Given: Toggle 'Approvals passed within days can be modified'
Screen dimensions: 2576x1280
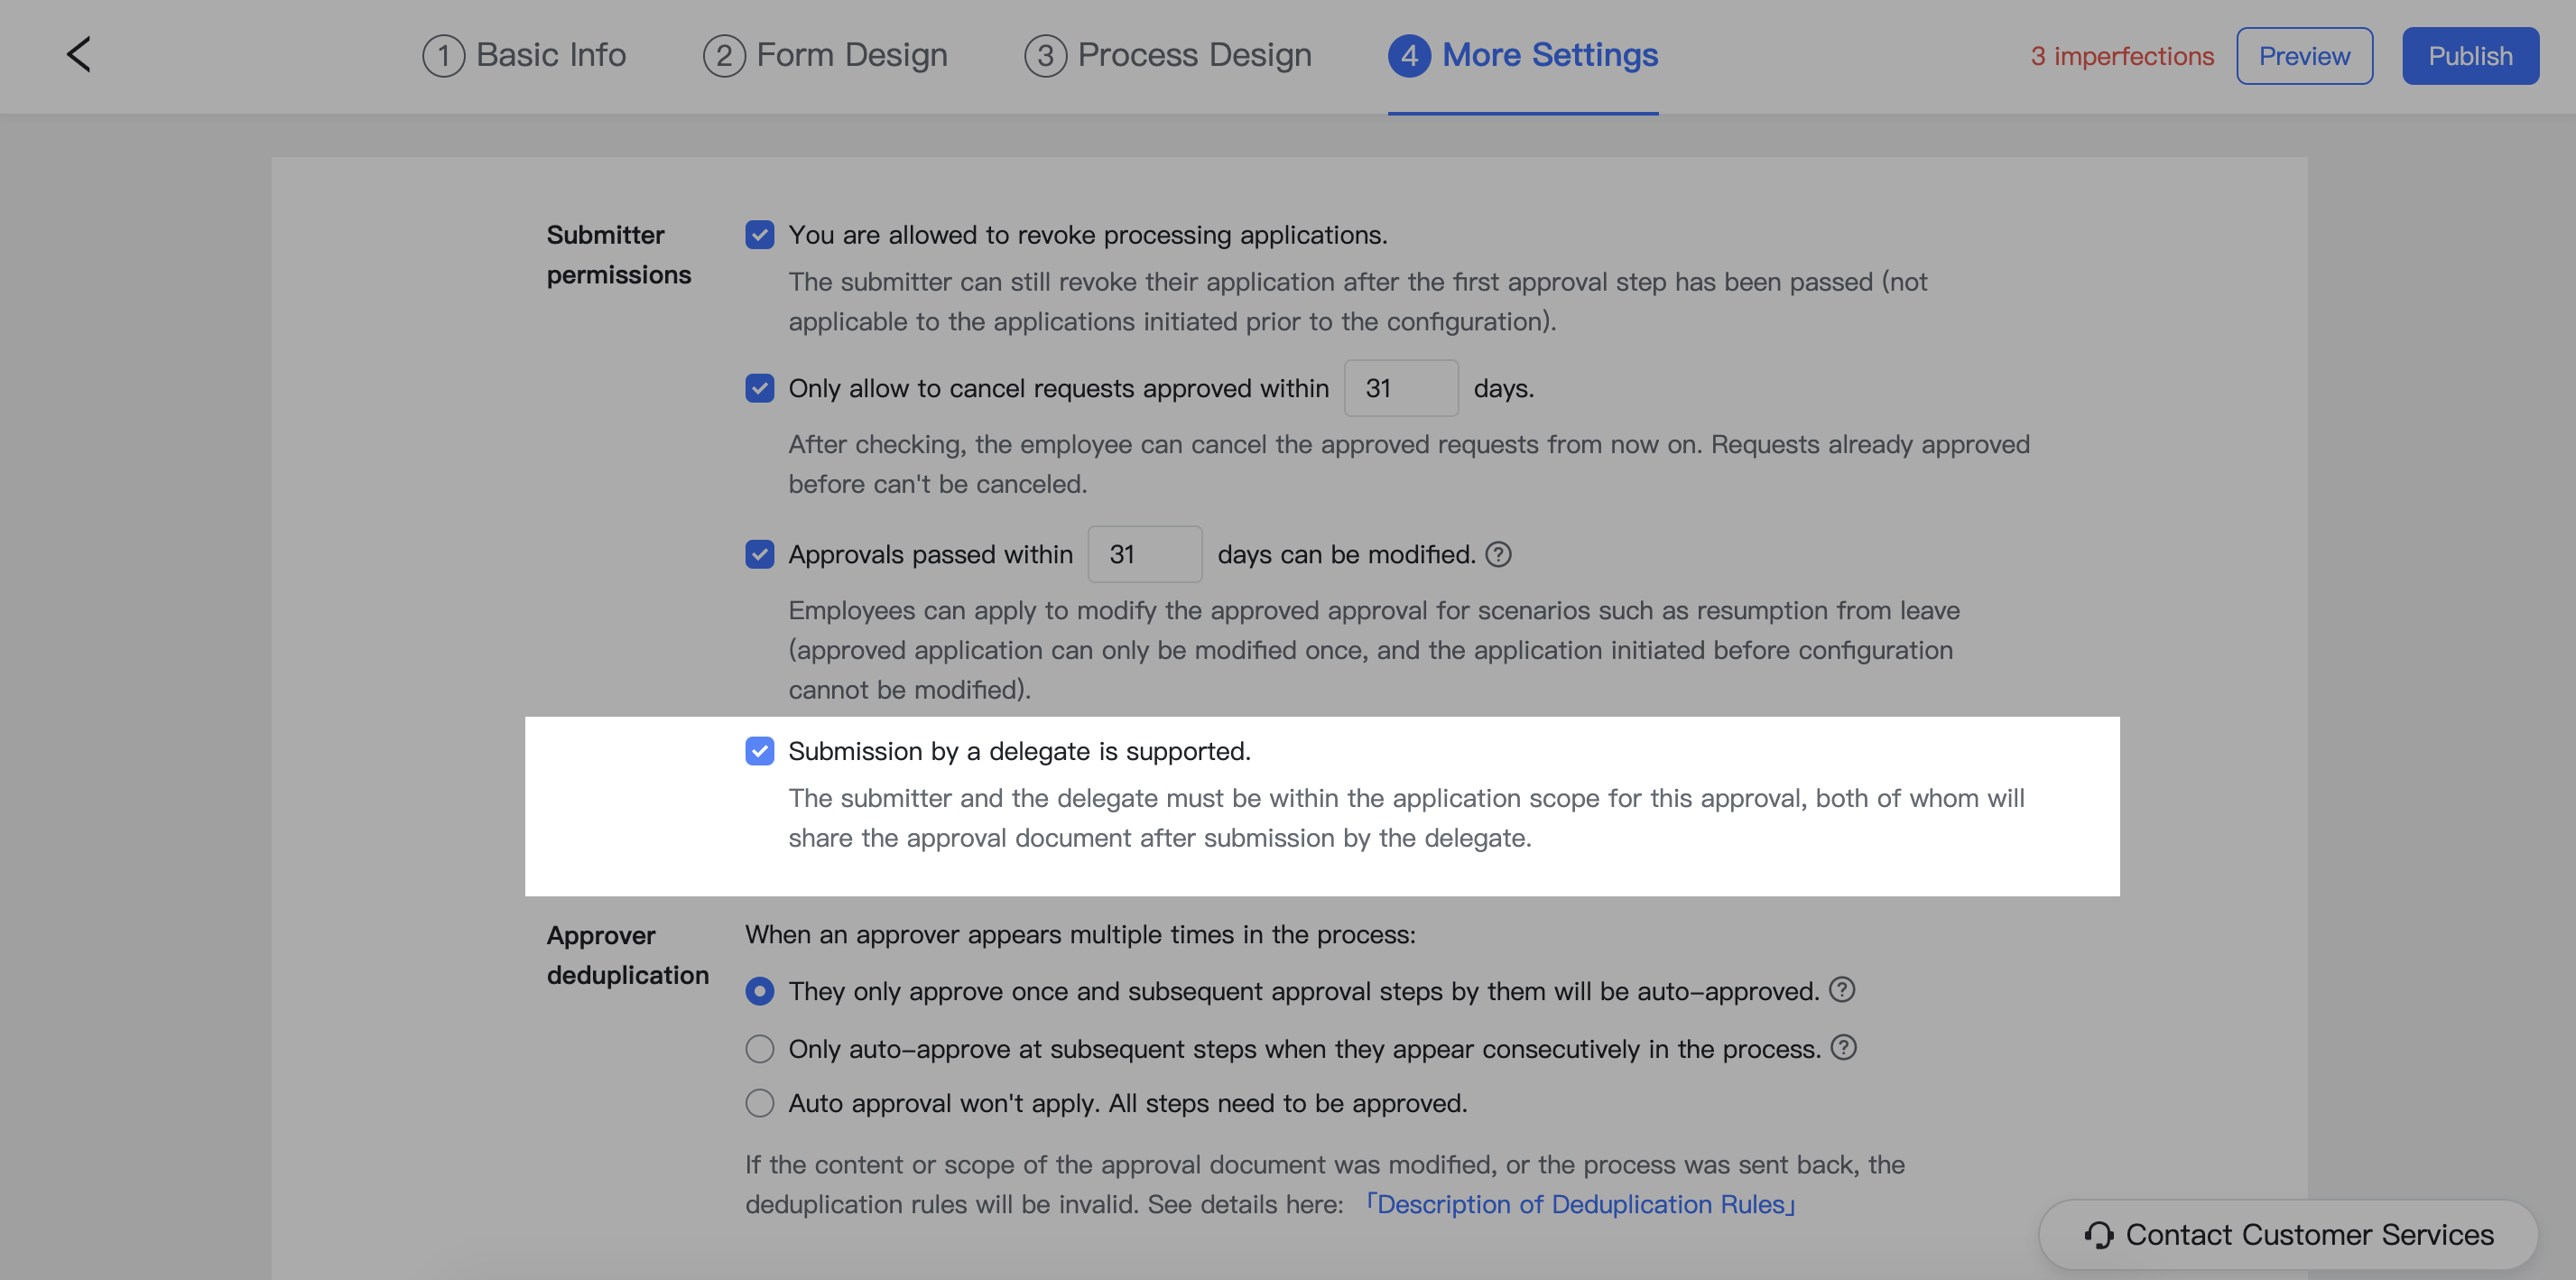Looking at the screenshot, I should (760, 554).
